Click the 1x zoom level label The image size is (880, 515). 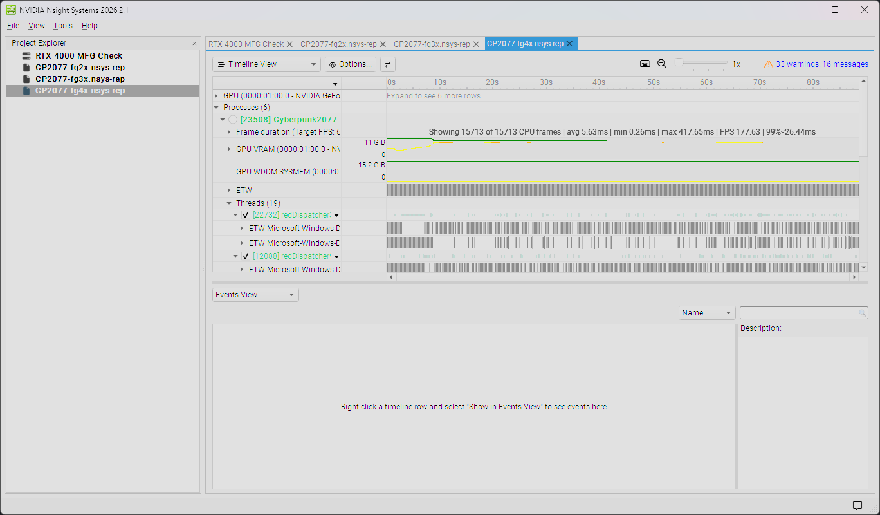[x=737, y=64]
